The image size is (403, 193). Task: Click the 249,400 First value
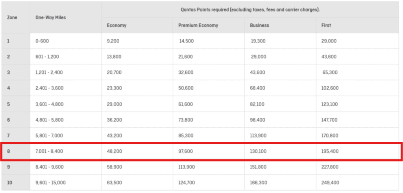coord(330,183)
